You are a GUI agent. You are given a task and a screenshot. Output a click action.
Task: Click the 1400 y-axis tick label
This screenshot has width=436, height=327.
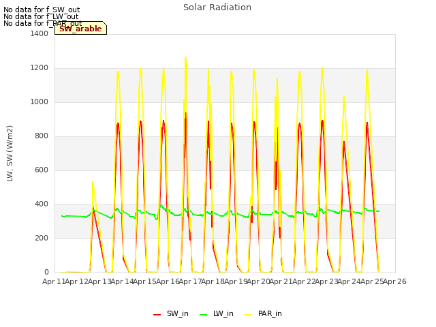point(40,33)
